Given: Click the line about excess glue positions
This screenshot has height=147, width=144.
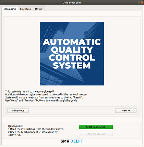Looking at the screenshot, I should (47, 94).
